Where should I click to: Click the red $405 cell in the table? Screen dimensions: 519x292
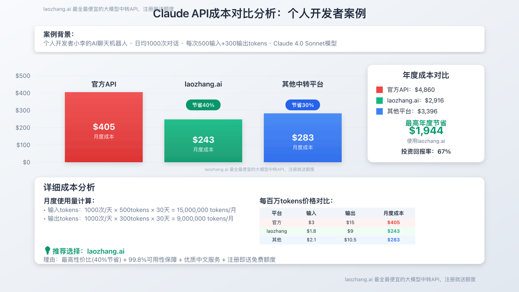pyautogui.click(x=394, y=222)
